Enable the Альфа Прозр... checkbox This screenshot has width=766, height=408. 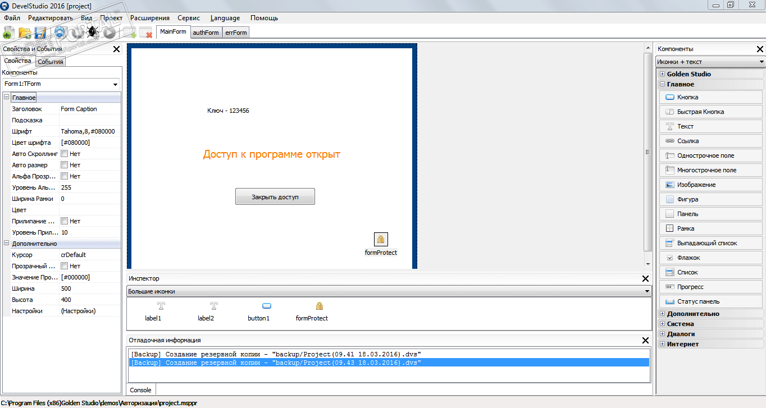[65, 176]
